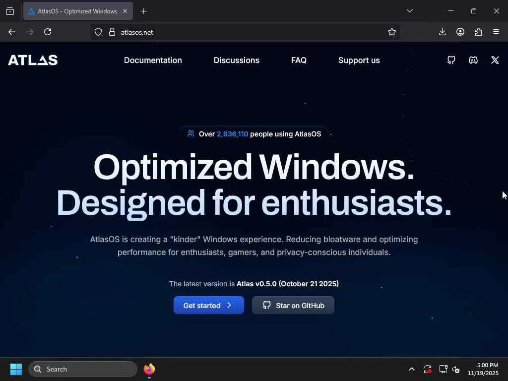Click the sync update tray icon

pos(427,369)
